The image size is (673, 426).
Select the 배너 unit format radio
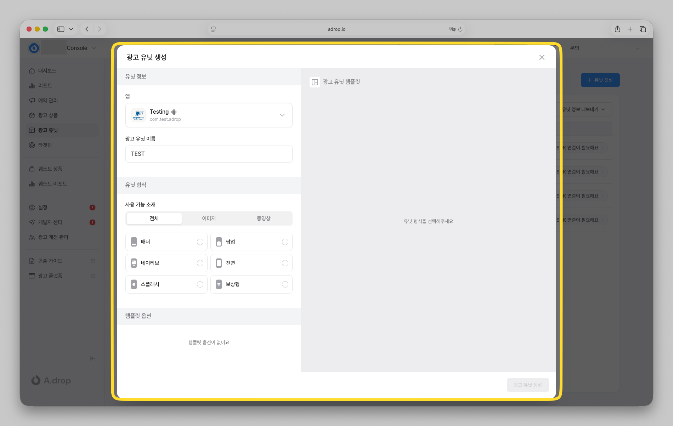tap(200, 242)
